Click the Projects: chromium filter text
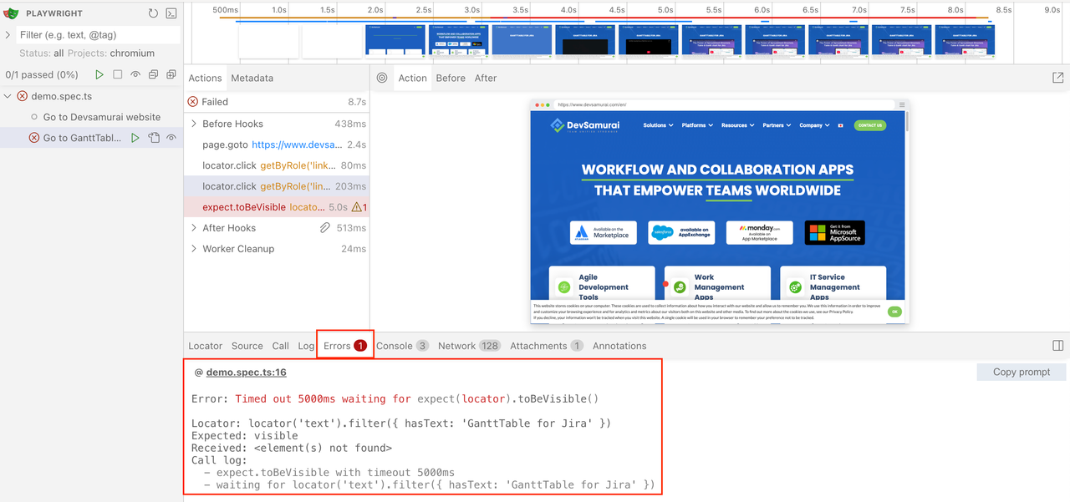Image resolution: width=1070 pixels, height=502 pixels. 111,53
